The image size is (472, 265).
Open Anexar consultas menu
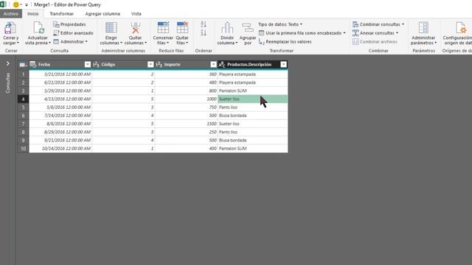[x=375, y=33]
